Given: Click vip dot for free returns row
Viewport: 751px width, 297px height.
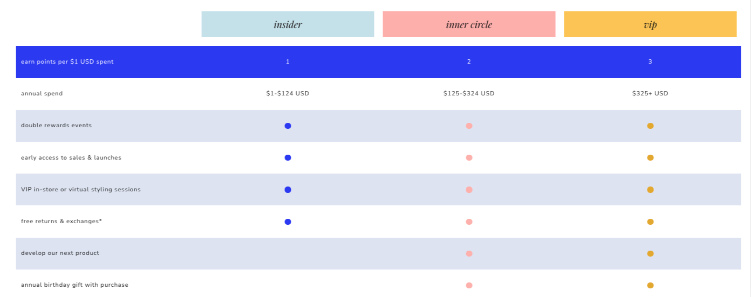Looking at the screenshot, I should pos(650,222).
